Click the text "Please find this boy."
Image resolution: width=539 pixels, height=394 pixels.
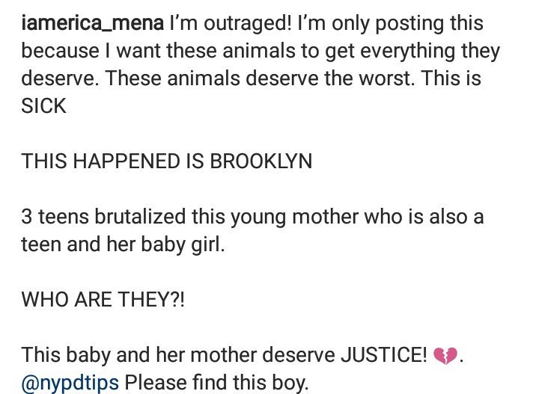click(216, 383)
